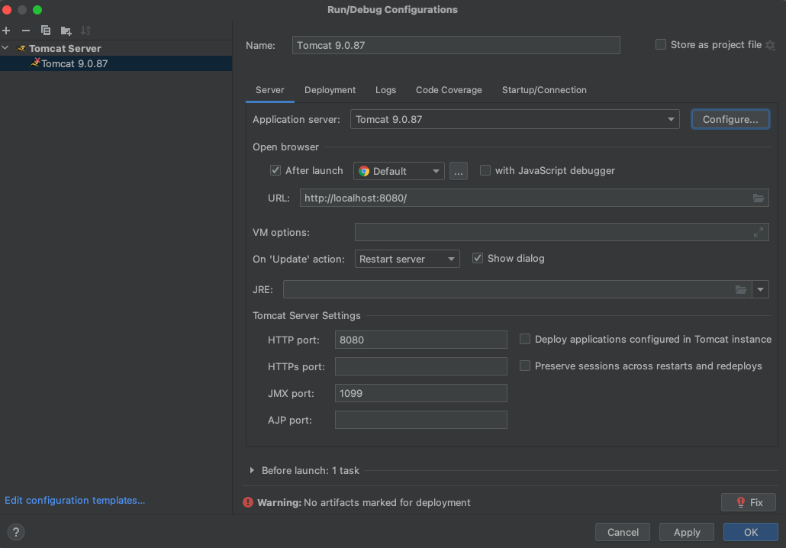Open help with question mark button
The height and width of the screenshot is (548, 786).
[x=16, y=532]
